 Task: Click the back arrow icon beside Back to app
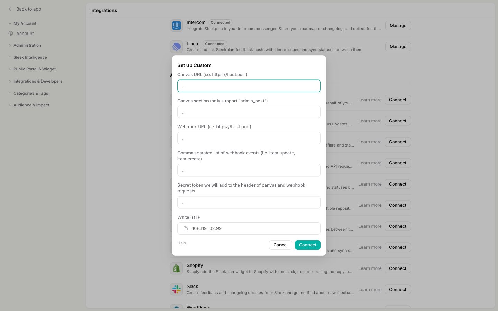pos(11,9)
